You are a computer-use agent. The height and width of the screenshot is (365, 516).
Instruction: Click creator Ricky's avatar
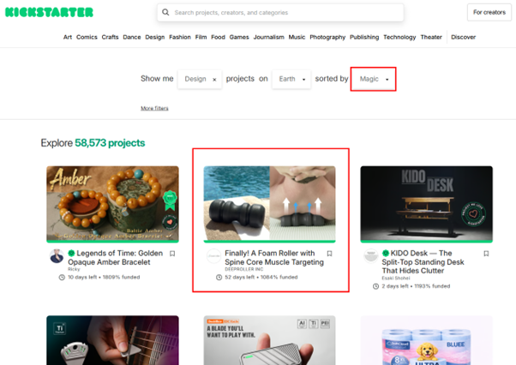tap(57, 256)
